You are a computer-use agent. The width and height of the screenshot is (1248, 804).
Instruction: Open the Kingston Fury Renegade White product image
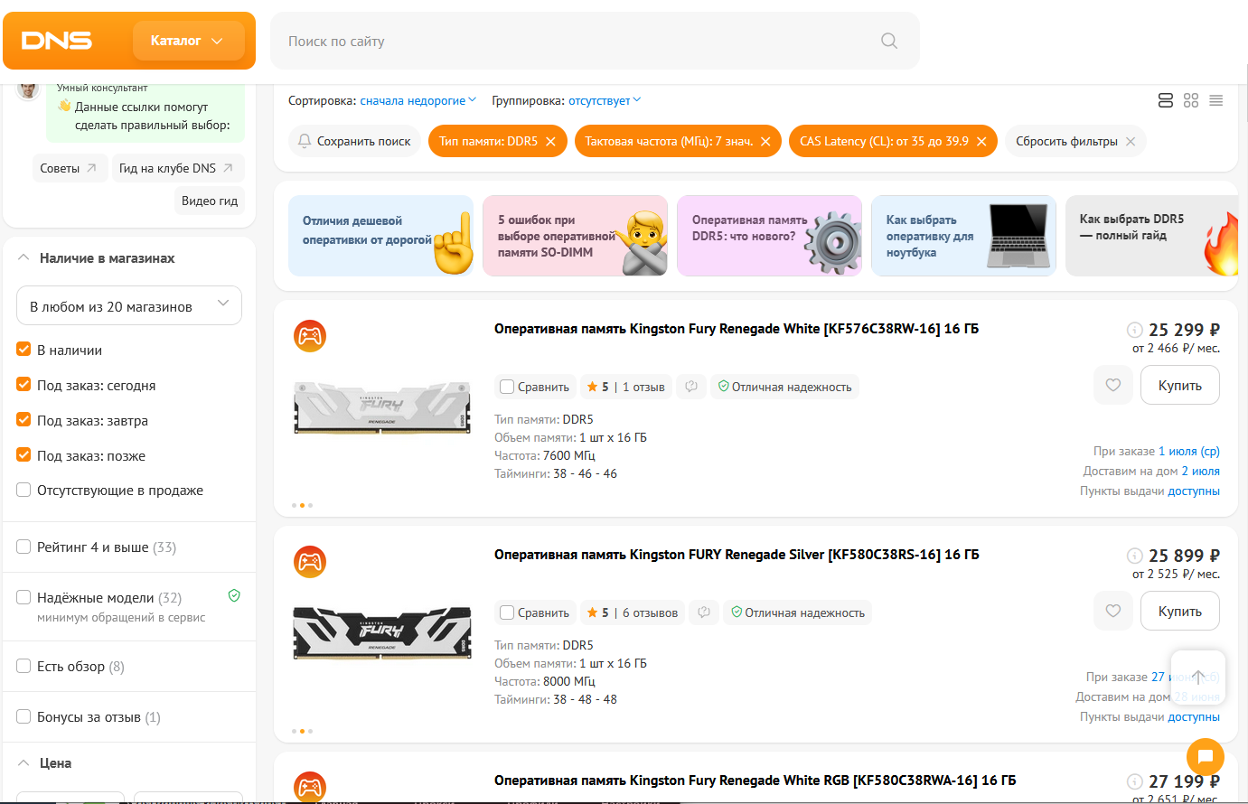(x=382, y=408)
